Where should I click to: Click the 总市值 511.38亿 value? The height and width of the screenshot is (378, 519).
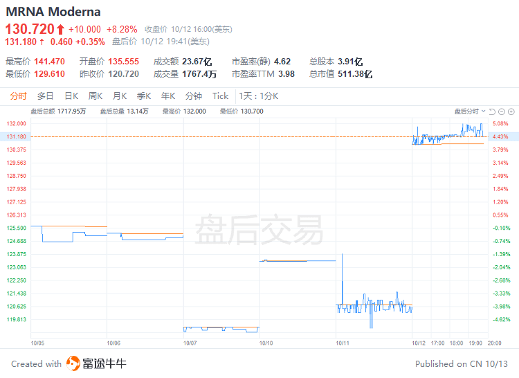tap(355, 74)
